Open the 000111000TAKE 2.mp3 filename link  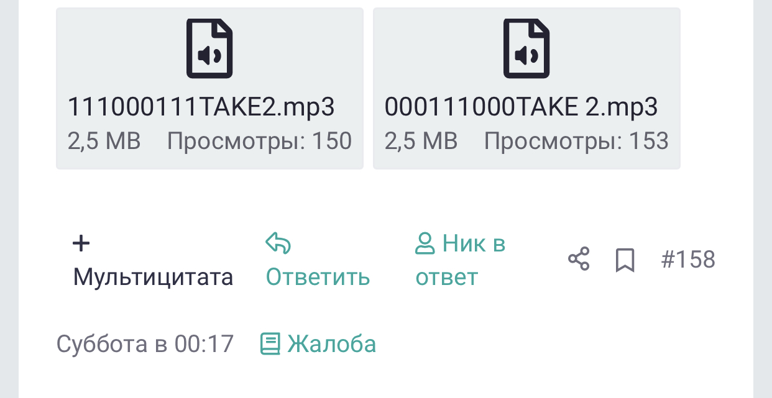click(521, 107)
